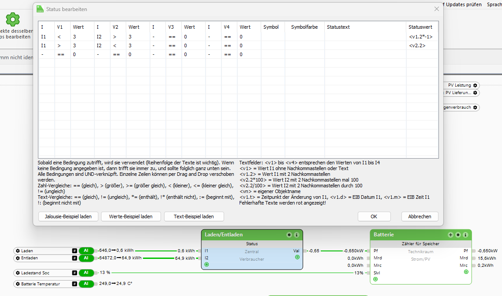Click the -0,65 value at Val output
Screen dimensions: 502x296
314,251
